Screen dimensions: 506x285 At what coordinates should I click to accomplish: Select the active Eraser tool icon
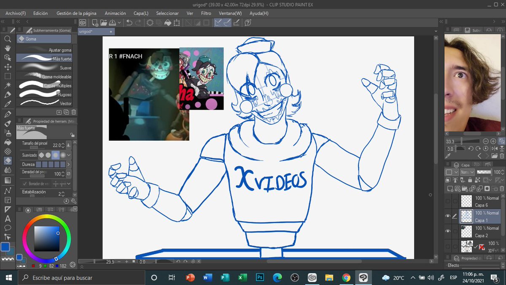[x=8, y=161]
